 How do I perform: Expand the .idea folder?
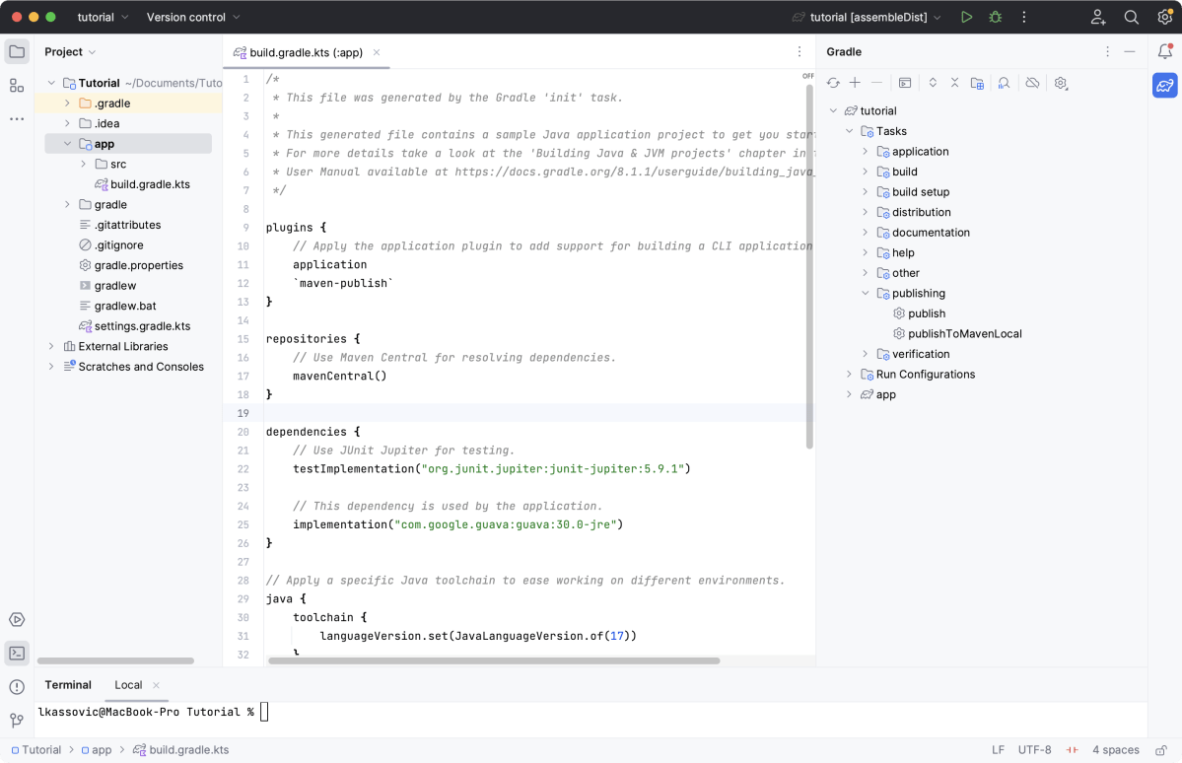67,123
